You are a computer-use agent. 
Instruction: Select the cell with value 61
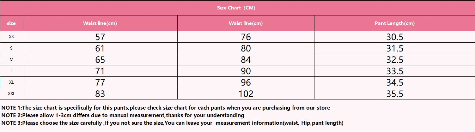(x=100, y=48)
